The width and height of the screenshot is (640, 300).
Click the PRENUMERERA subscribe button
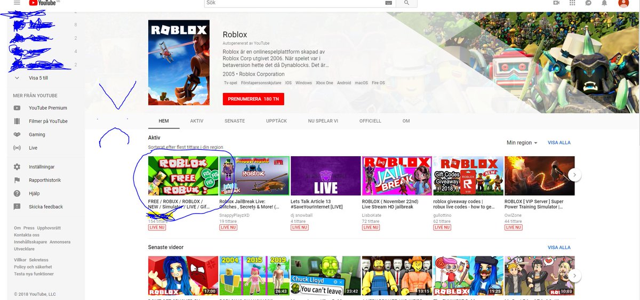[253, 99]
